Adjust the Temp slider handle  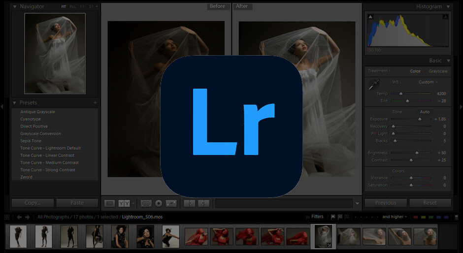(x=401, y=94)
